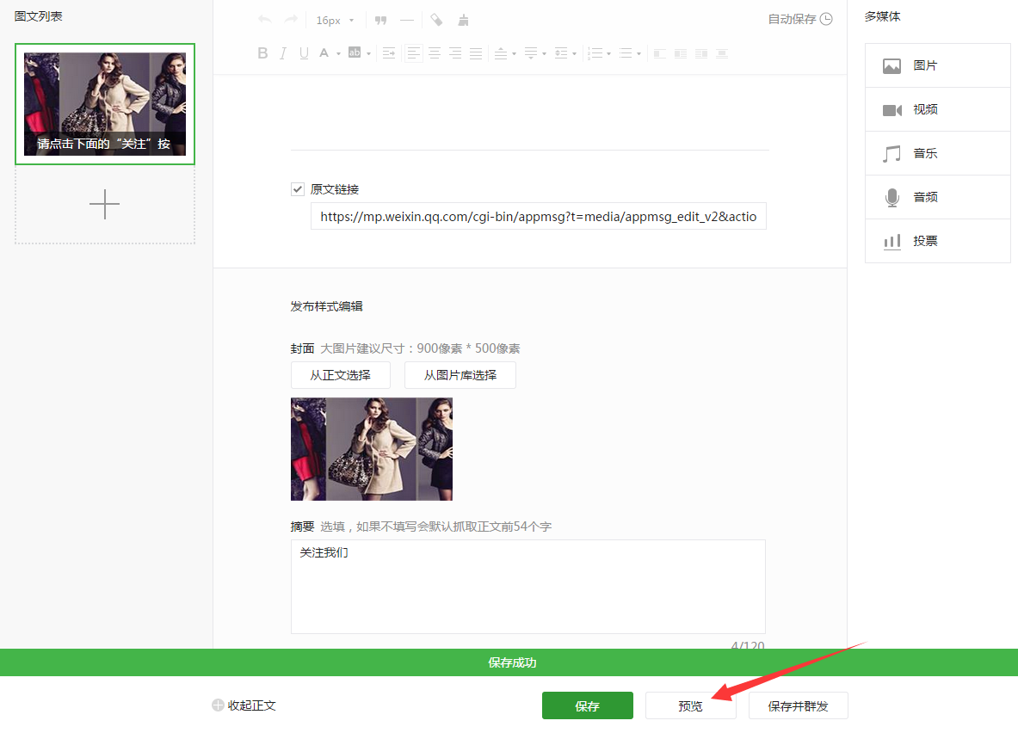Click the Bold formatting icon
The image size is (1018, 733).
pyautogui.click(x=262, y=53)
